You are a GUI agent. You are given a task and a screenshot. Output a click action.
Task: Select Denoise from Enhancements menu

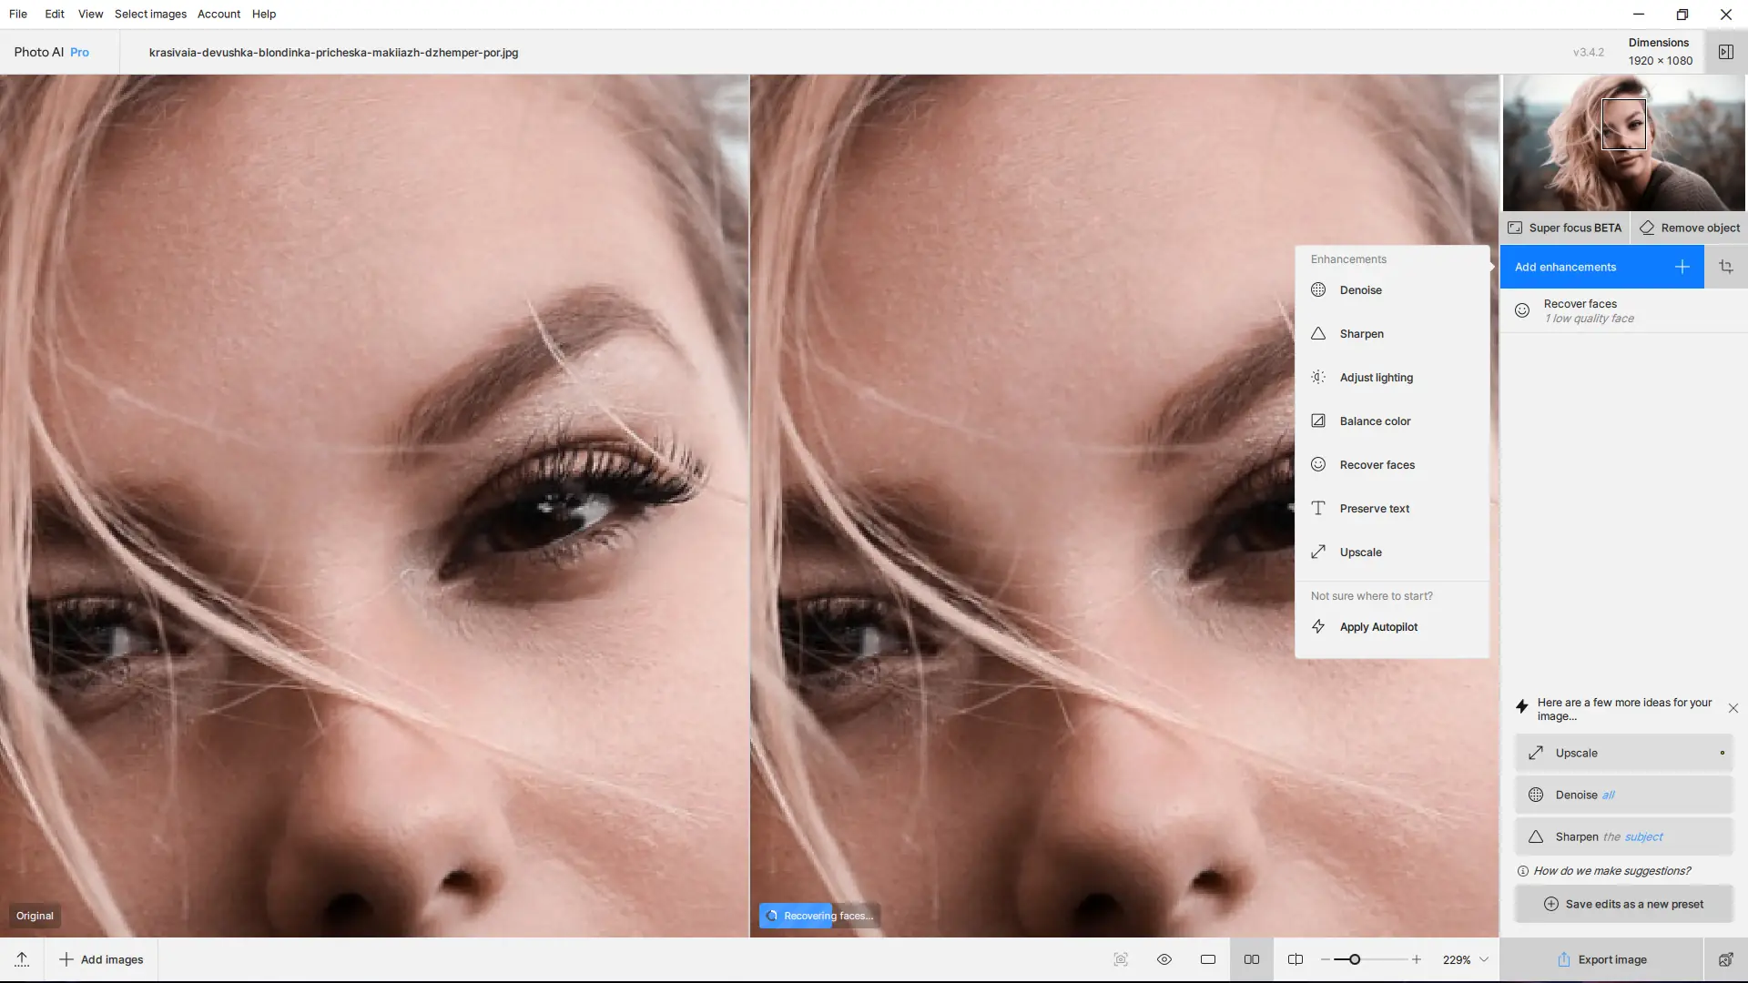click(1360, 290)
